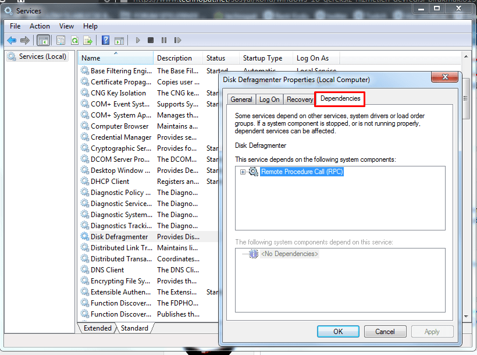Select Encrypting File System service row
Image resolution: width=477 pixels, height=355 pixels.
pos(148,281)
